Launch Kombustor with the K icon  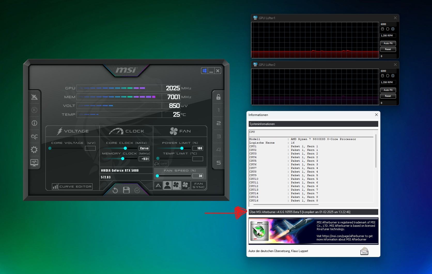click(x=34, y=110)
